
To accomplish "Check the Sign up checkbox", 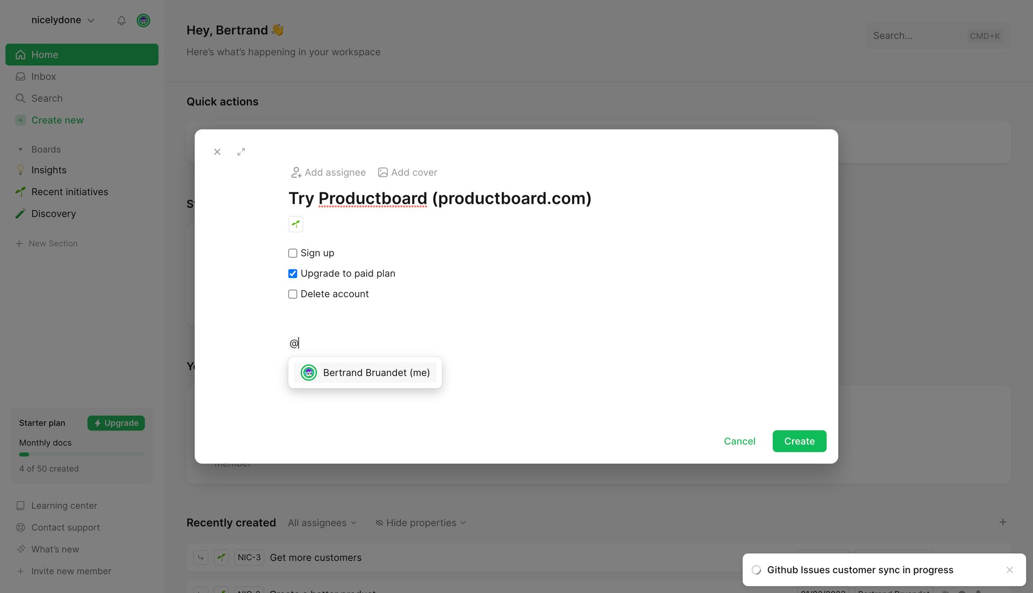I will click(292, 253).
